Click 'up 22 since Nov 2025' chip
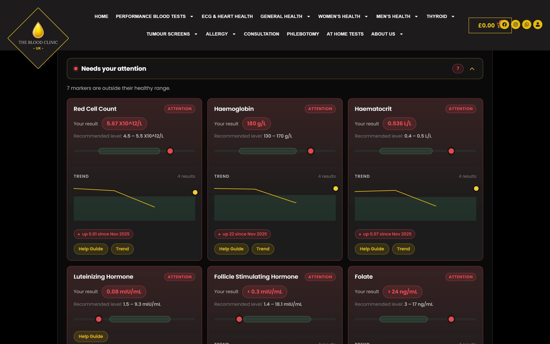The height and width of the screenshot is (344, 550). pyautogui.click(x=242, y=234)
